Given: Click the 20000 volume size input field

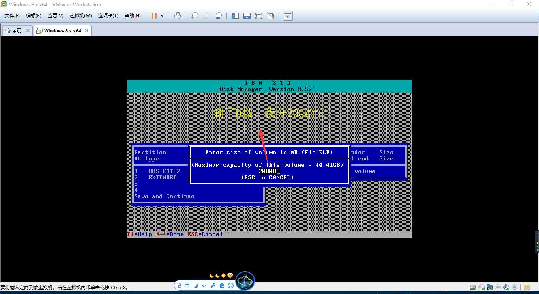Looking at the screenshot, I should pos(269,171).
